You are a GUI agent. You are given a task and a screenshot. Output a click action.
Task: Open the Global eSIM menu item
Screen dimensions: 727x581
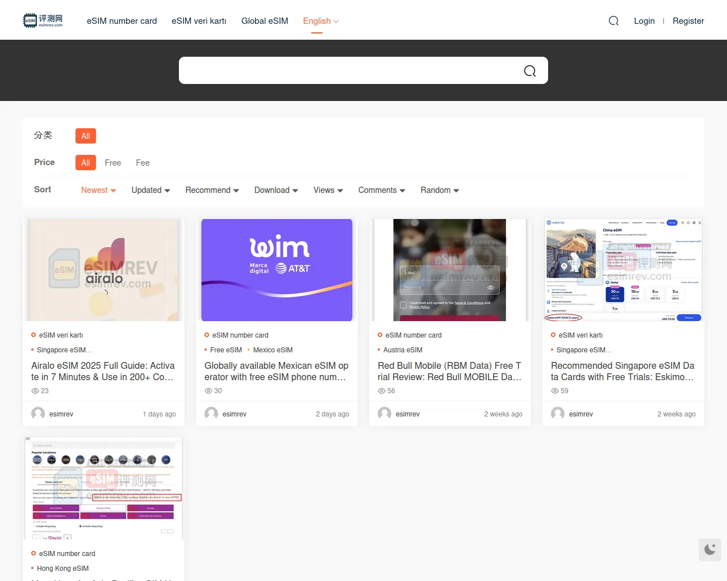coord(265,21)
